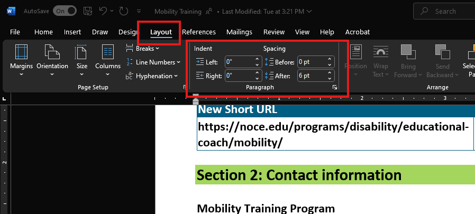
Task: Decrease Spacing After with down arrow
Action: pyautogui.click(x=330, y=79)
